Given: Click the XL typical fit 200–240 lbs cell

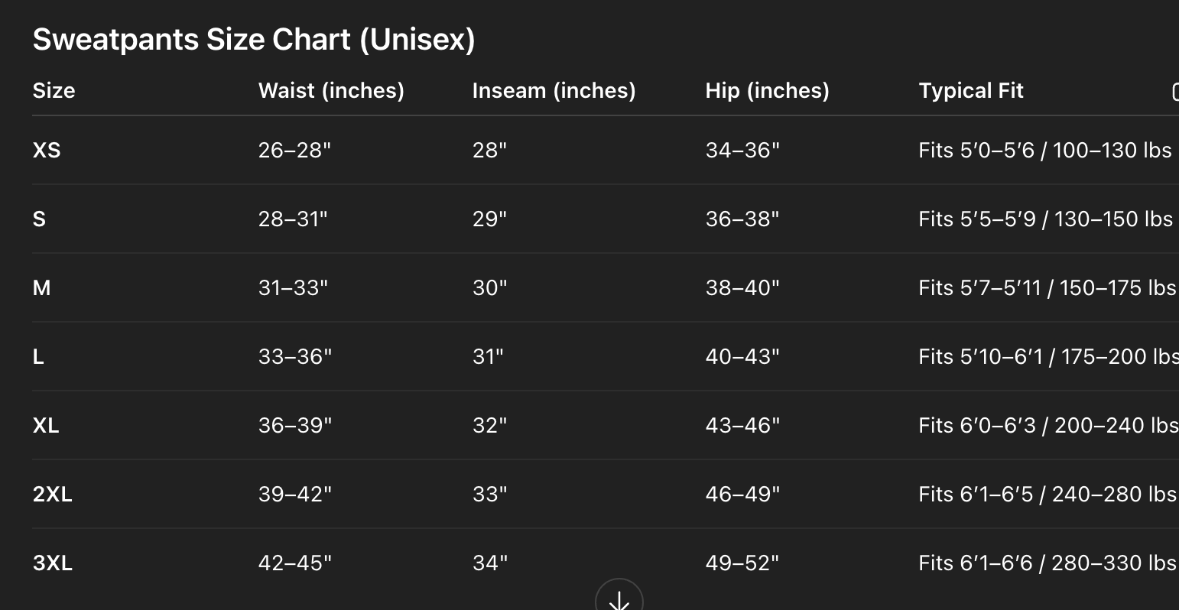Looking at the screenshot, I should point(1049,425).
